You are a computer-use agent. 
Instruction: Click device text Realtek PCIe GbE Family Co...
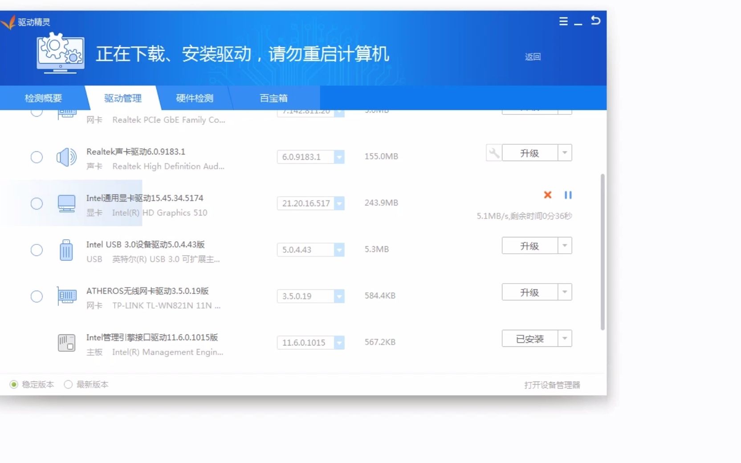(x=169, y=120)
